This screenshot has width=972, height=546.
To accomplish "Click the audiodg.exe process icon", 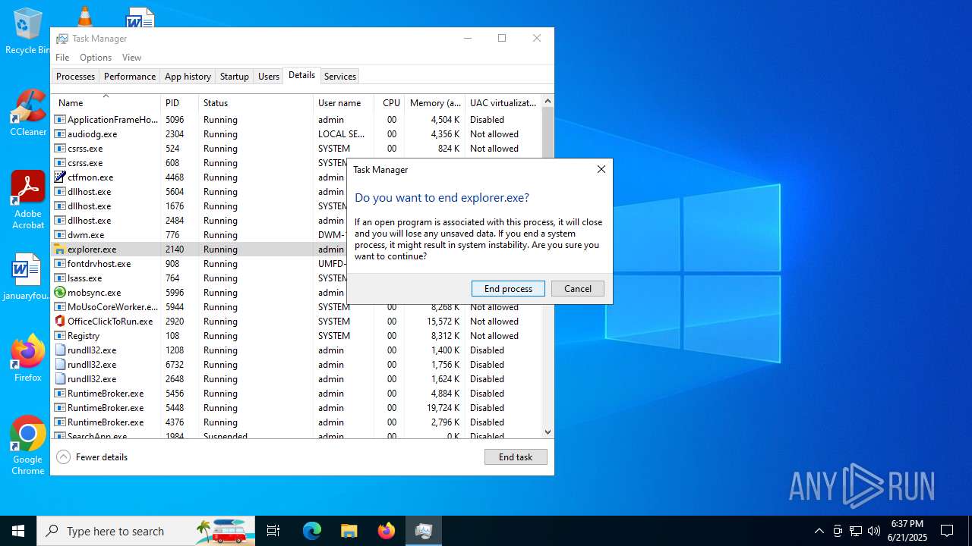I will (x=60, y=133).
